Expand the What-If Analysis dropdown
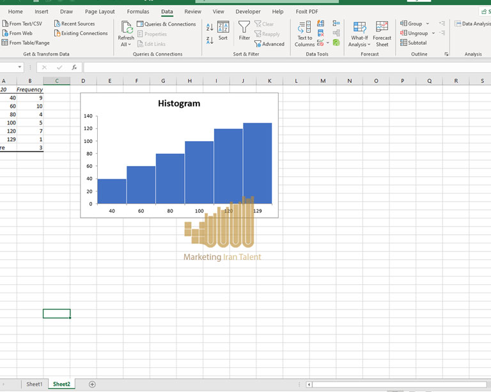 click(369, 45)
